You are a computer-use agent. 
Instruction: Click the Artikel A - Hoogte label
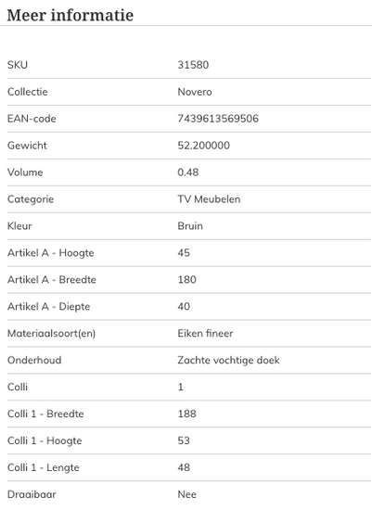pos(51,253)
